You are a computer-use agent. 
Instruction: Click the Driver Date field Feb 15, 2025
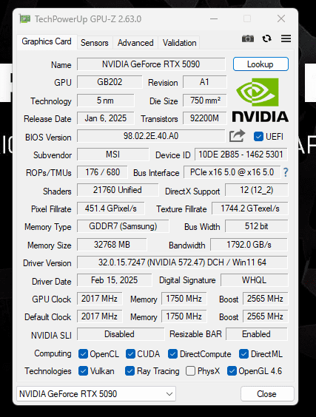115,280
